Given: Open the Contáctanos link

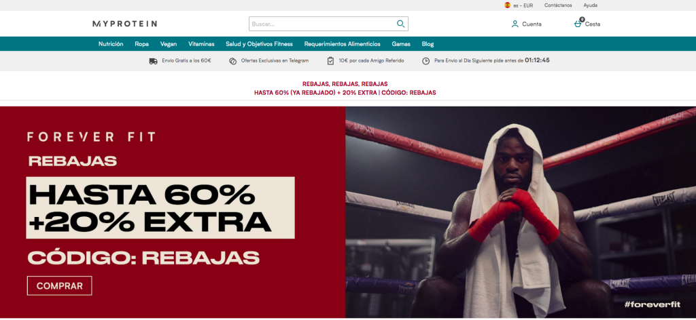Looking at the screenshot, I should (x=557, y=5).
